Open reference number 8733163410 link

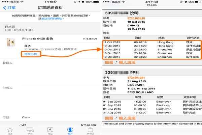pos(136,18)
